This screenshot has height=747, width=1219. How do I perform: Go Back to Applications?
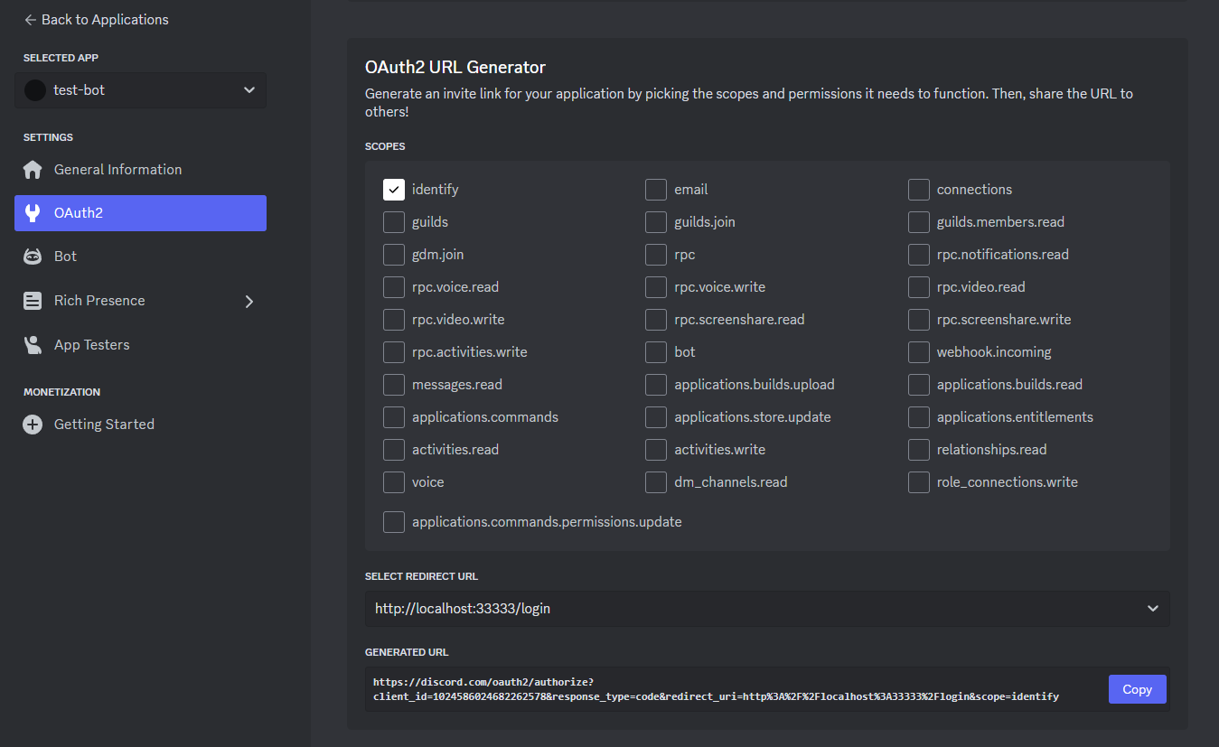tap(97, 19)
